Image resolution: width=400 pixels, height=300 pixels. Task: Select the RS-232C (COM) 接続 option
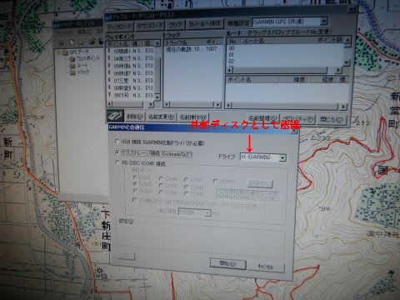point(117,162)
